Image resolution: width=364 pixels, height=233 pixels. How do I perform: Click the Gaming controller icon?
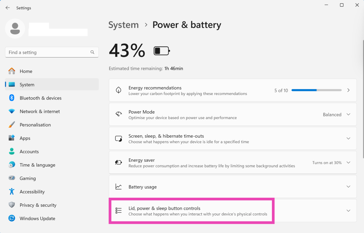[12, 178]
